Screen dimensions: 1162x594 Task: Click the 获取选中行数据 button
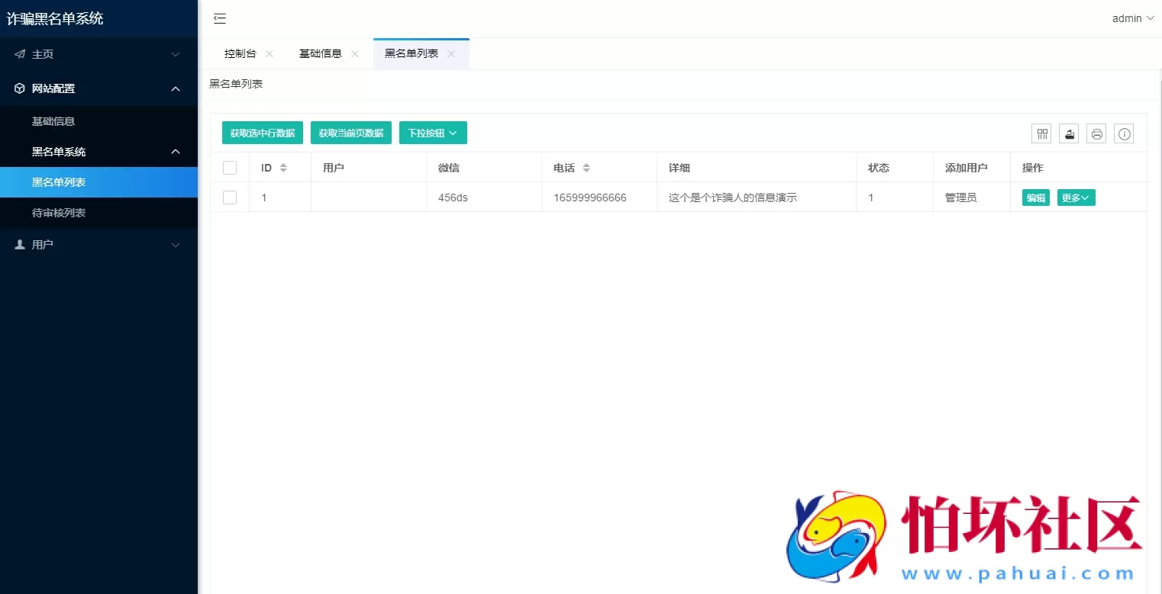[263, 133]
